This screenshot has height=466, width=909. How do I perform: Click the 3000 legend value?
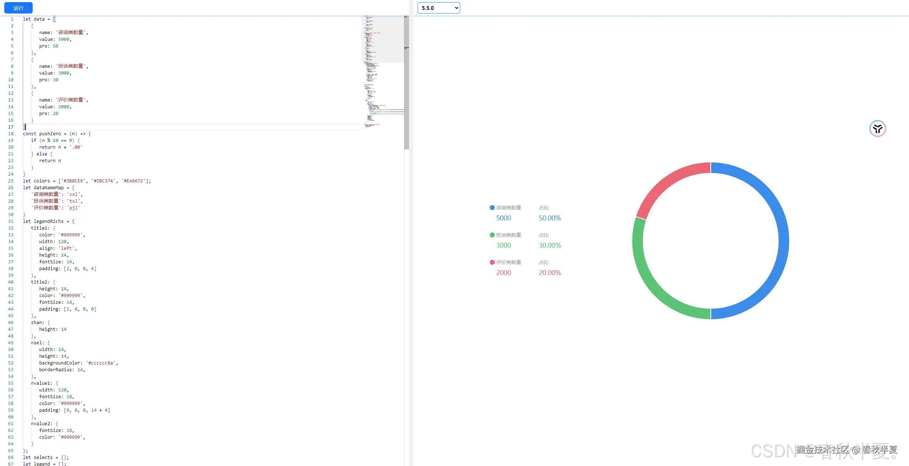(504, 246)
